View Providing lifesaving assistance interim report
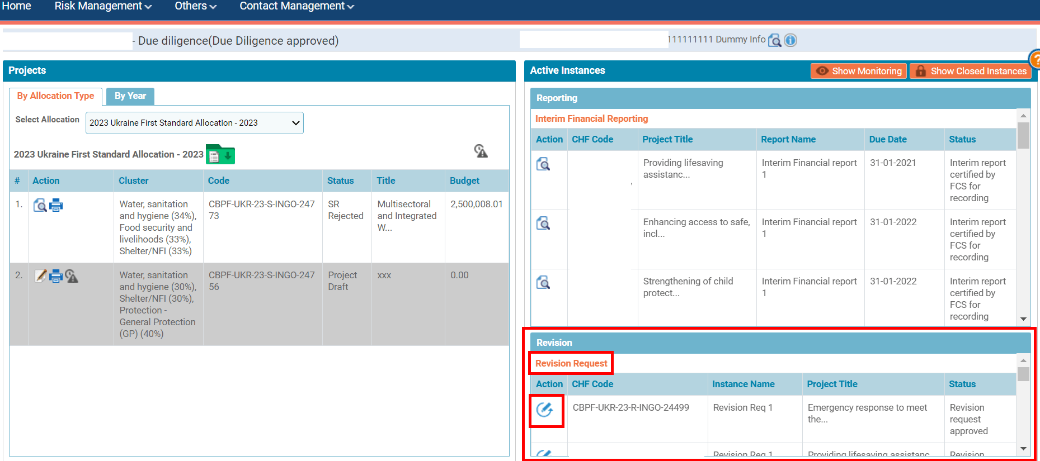Image resolution: width=1040 pixels, height=461 pixels. [543, 164]
